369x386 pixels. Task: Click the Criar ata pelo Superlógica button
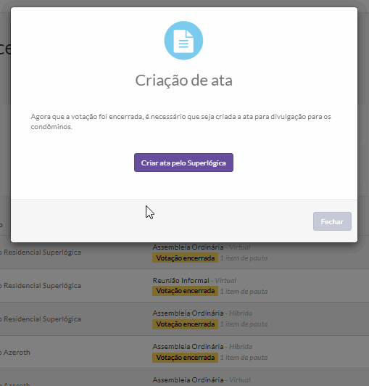click(x=183, y=163)
